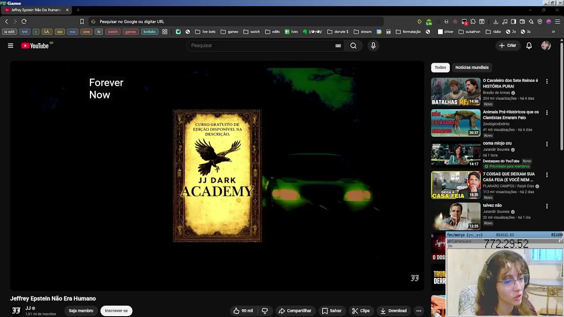Open the BATALHAS REAIS video thumbnail

point(456,92)
